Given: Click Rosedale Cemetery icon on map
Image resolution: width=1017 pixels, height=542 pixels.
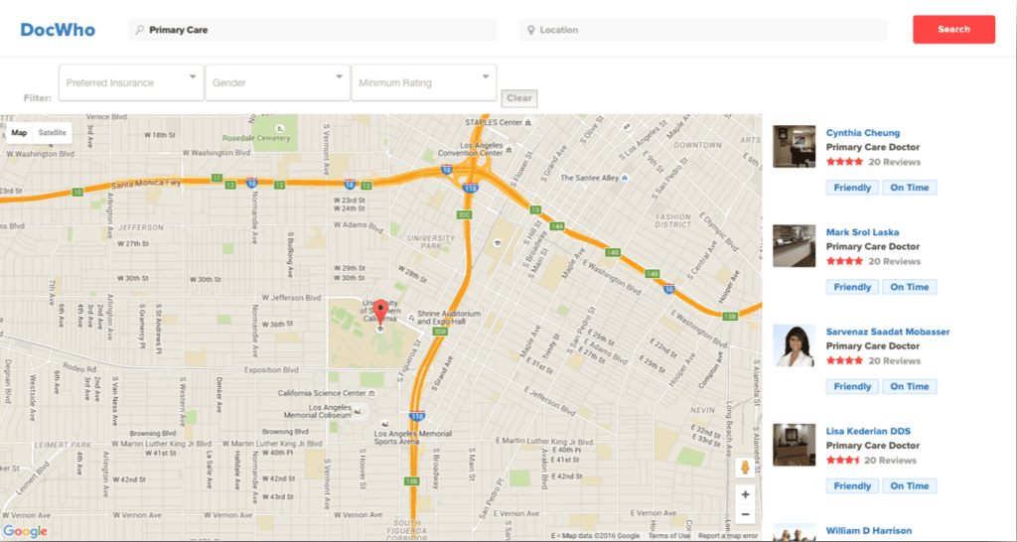Looking at the screenshot, I should click(280, 128).
